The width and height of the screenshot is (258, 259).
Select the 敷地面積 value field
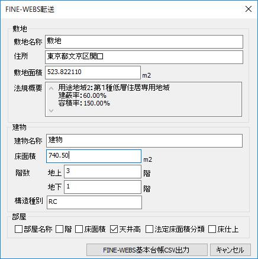coord(93,72)
